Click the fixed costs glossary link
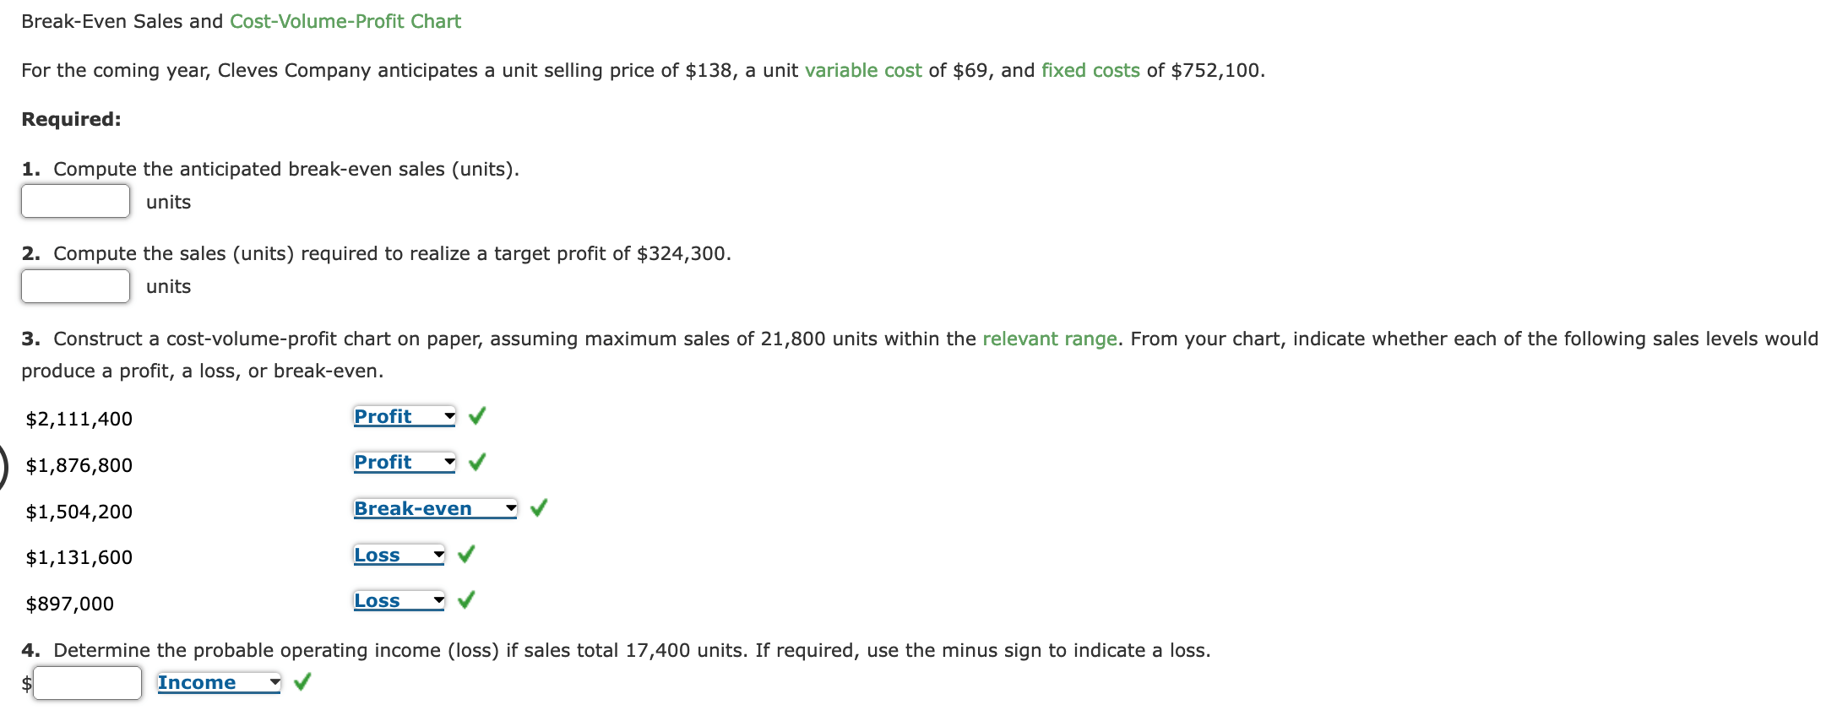The width and height of the screenshot is (1826, 721). (1090, 70)
